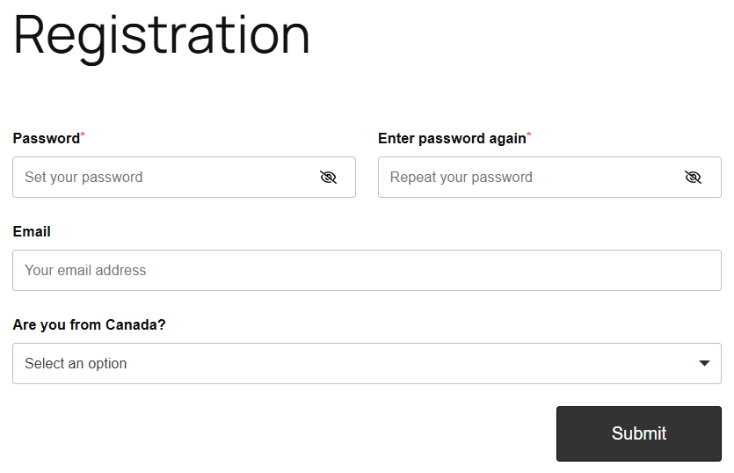Click the Email input box

[x=367, y=271]
